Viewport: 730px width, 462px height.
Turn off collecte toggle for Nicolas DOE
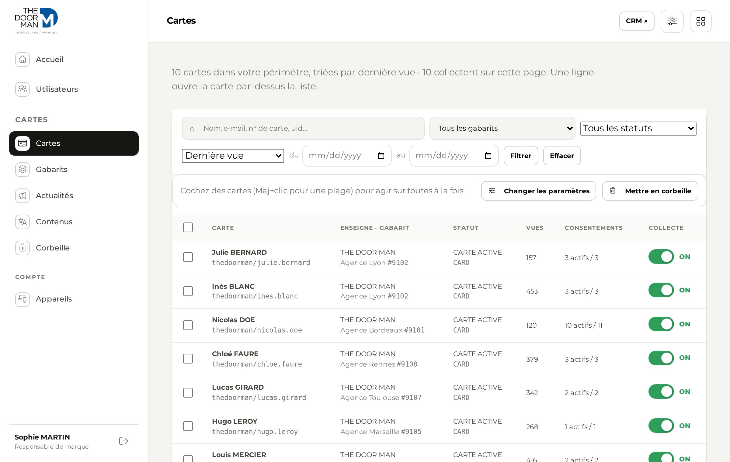(x=661, y=324)
